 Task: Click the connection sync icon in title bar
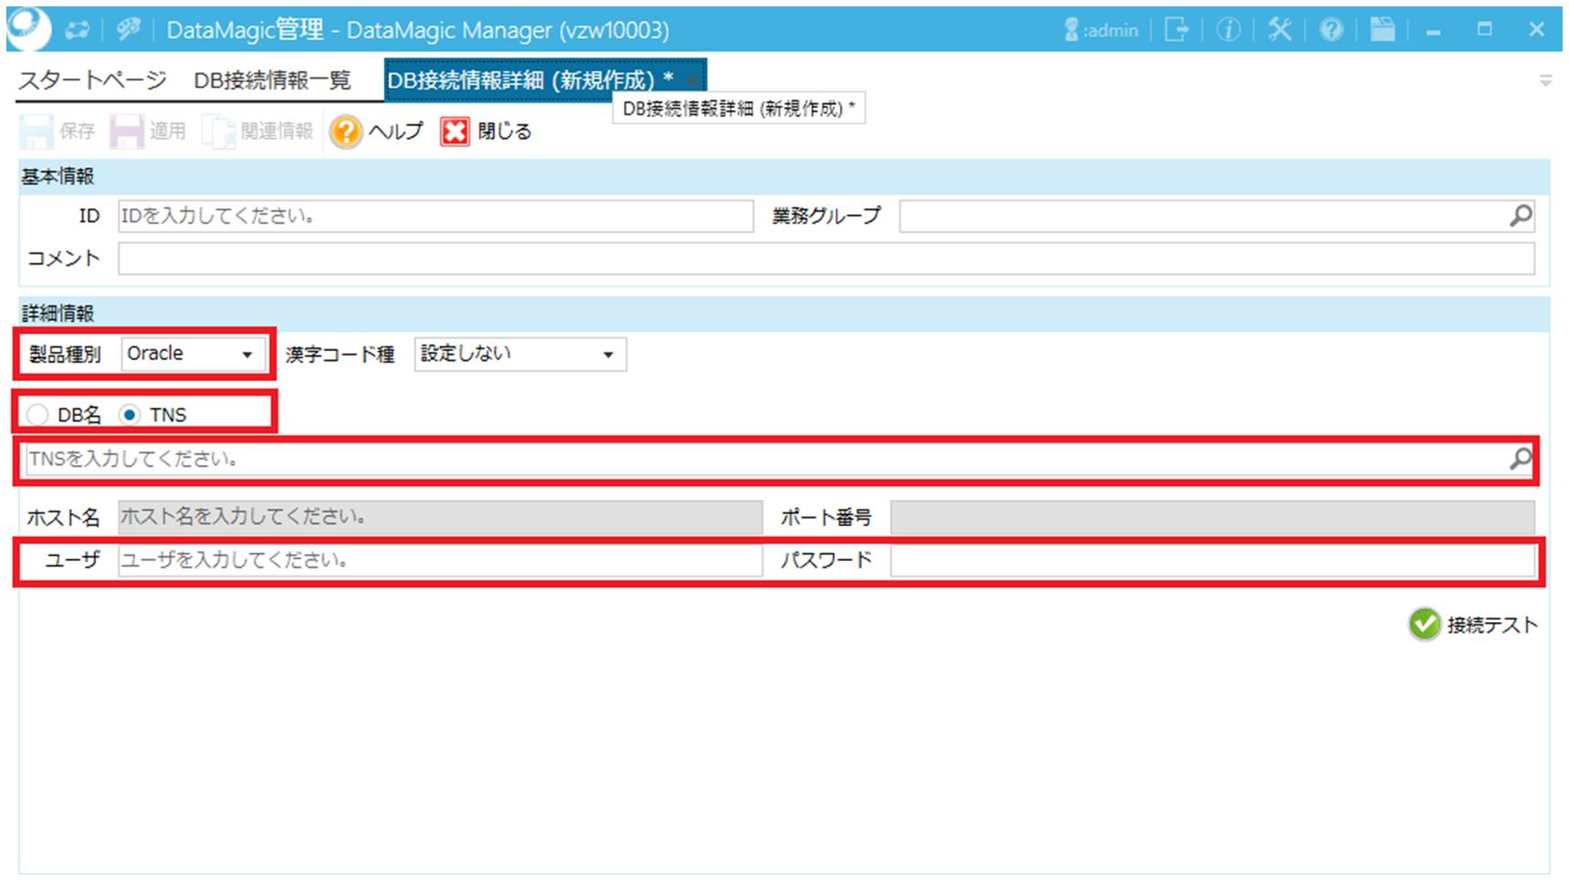point(78,30)
